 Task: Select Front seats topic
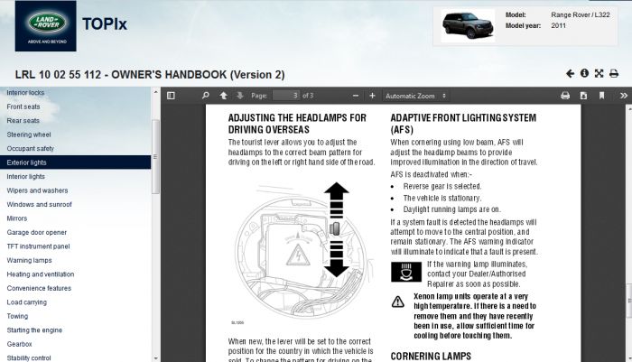23,107
